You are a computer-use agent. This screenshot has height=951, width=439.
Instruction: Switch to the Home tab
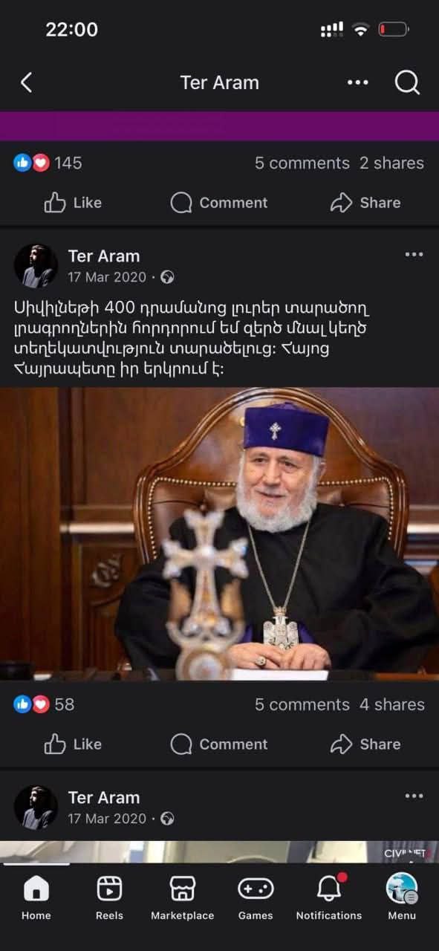[36, 897]
